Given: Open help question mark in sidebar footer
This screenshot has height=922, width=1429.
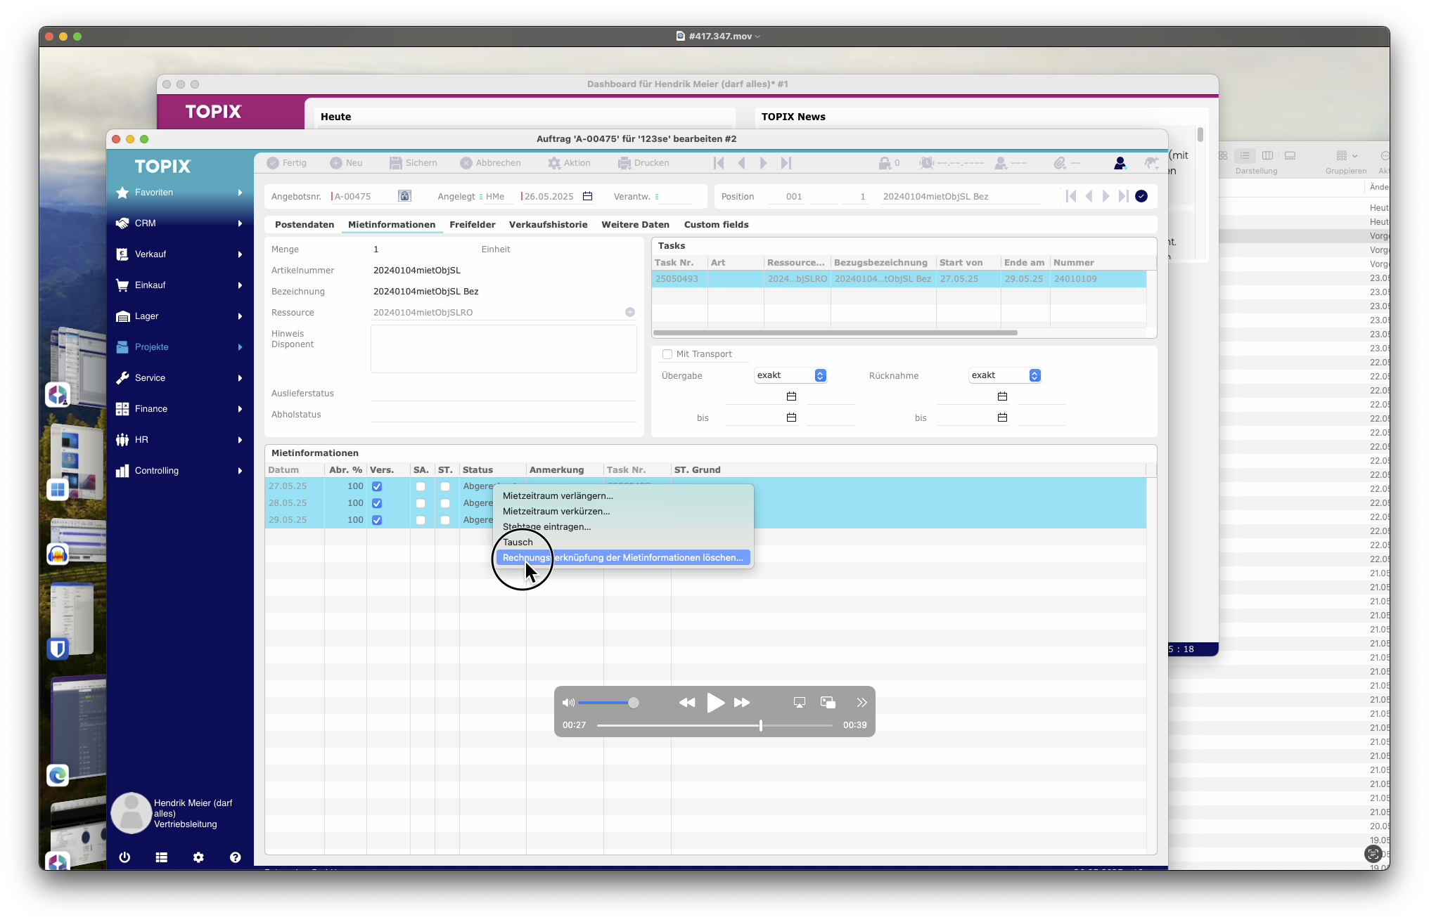Looking at the screenshot, I should [x=236, y=857].
